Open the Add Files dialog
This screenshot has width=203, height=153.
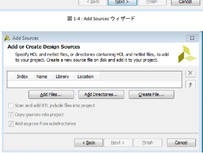click(x=51, y=94)
